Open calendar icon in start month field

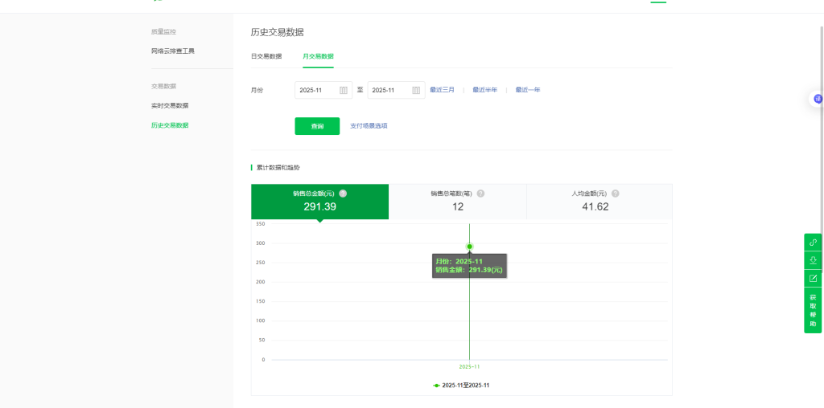pos(343,90)
